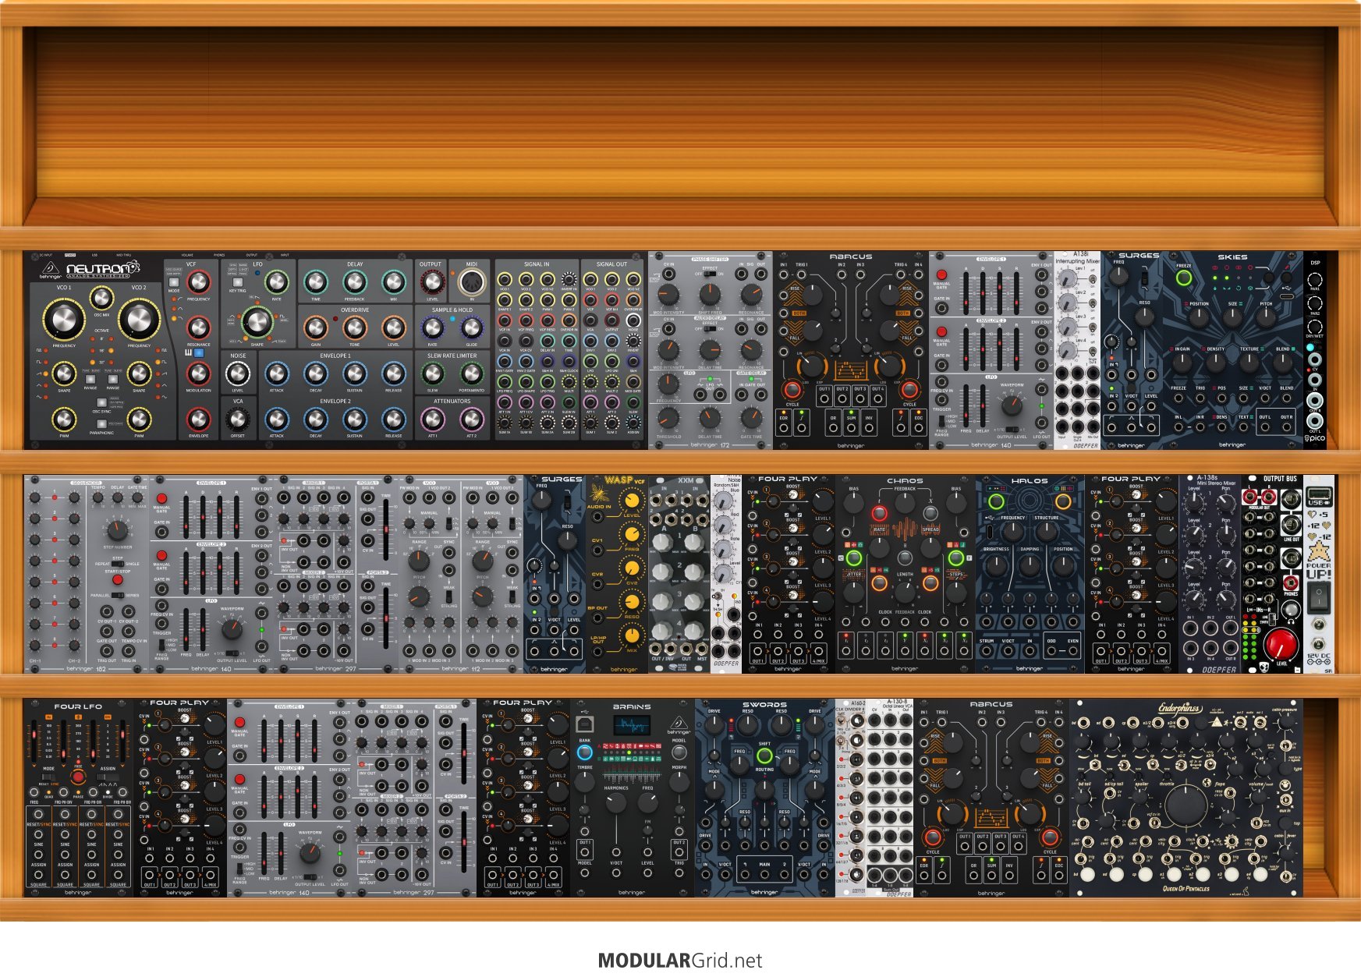The width and height of the screenshot is (1361, 977).
Task: Click the Halos Structure knob
Action: 1046,533
